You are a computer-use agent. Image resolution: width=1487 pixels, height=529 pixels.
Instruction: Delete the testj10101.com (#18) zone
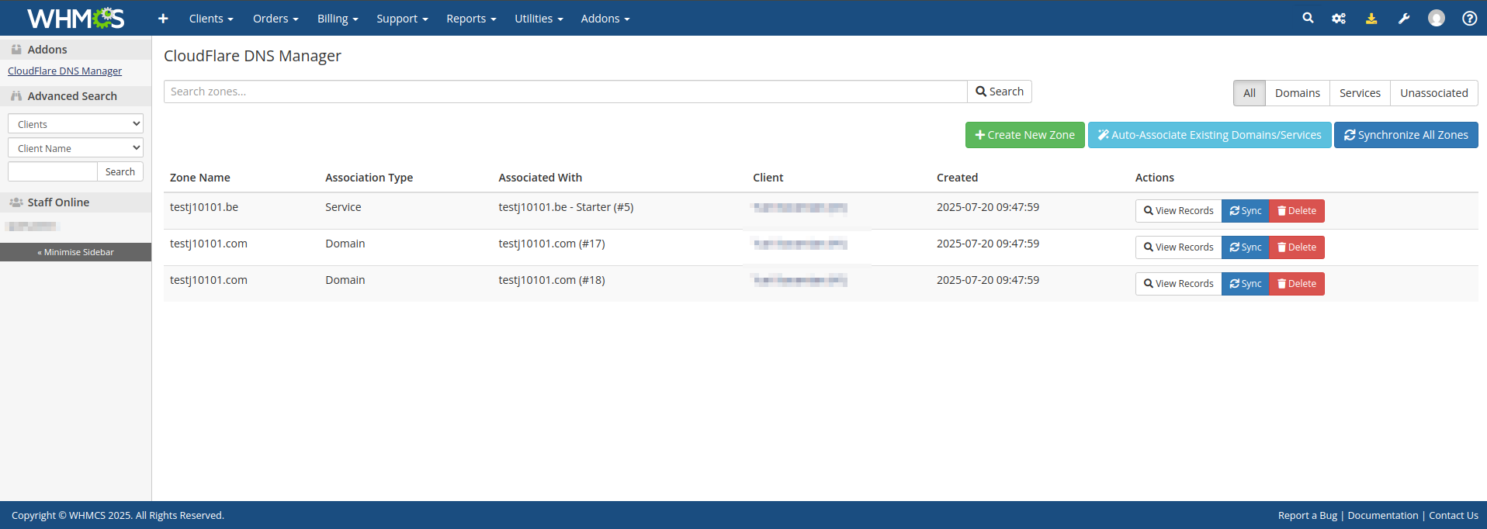(x=1297, y=284)
